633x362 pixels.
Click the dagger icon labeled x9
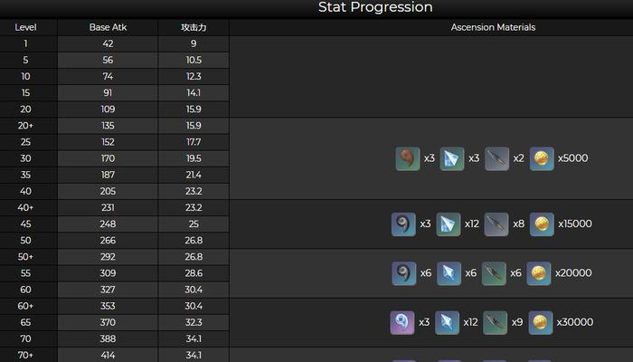coord(495,322)
